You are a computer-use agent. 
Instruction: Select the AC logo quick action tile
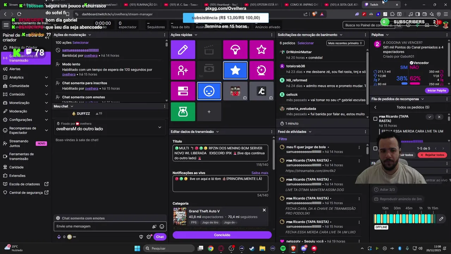pos(261,91)
